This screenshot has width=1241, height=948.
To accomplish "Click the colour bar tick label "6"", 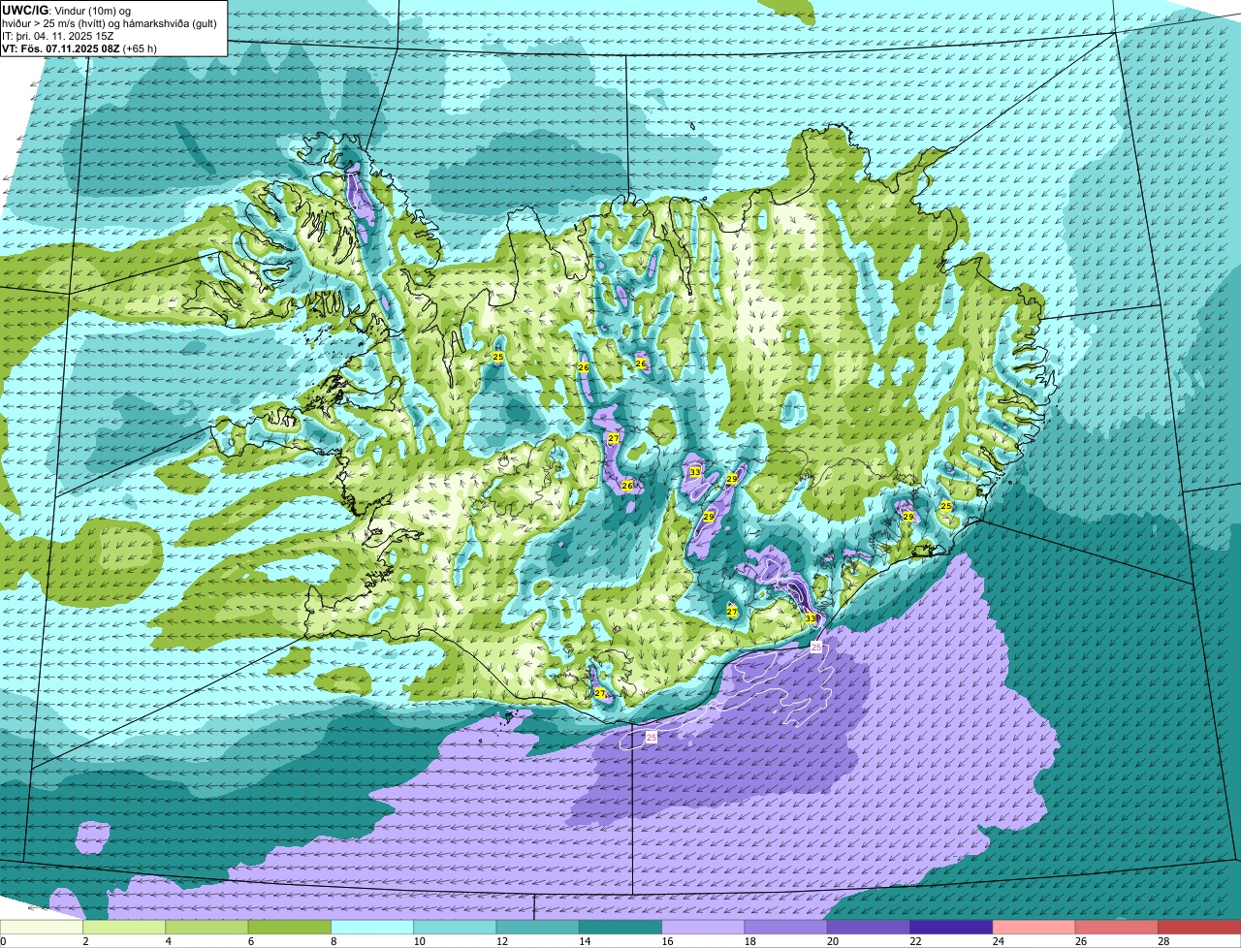I will click(250, 941).
